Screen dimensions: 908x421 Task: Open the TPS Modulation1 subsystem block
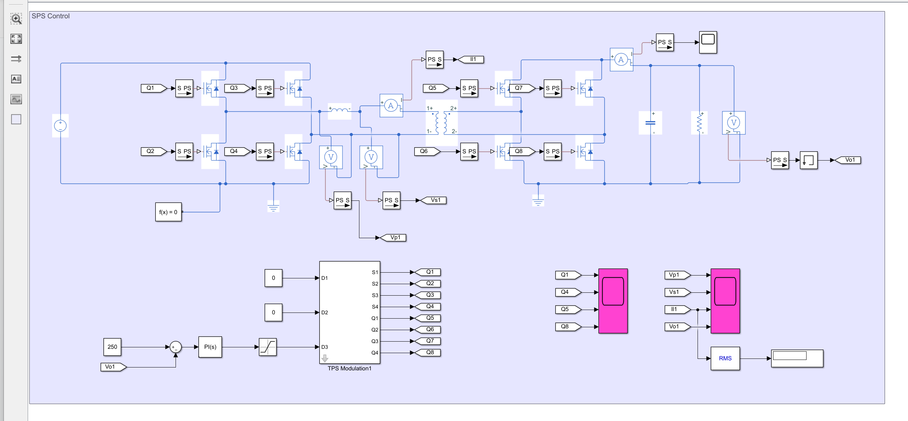pyautogui.click(x=349, y=312)
